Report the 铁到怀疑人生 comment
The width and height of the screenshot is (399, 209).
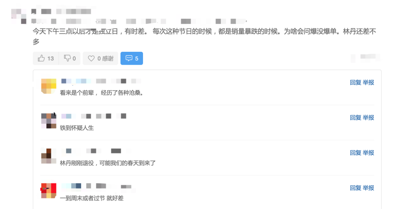tap(368, 117)
